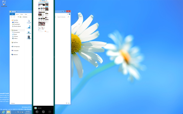Open the Music library icon

click(29, 27)
